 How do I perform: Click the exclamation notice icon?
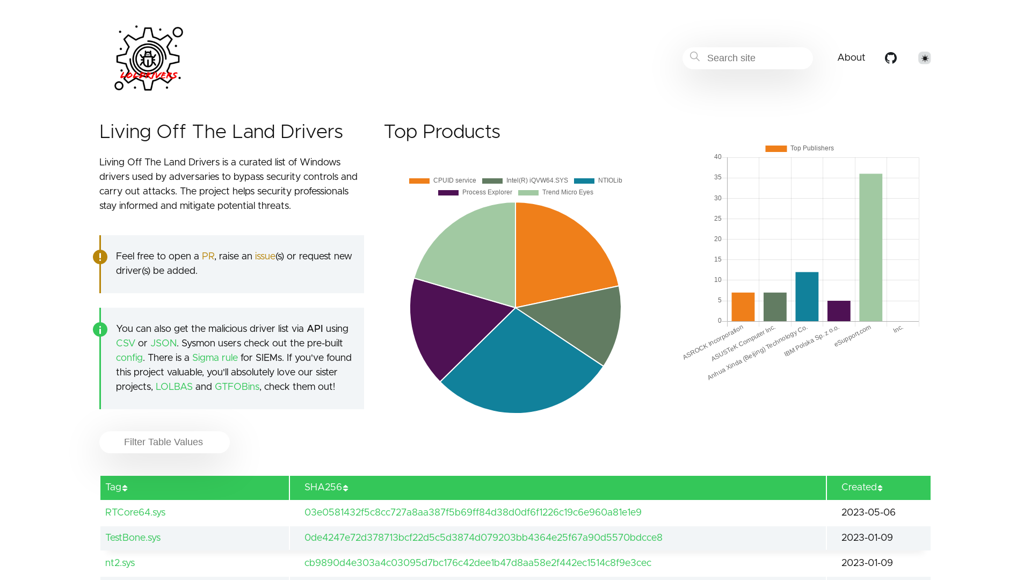click(x=100, y=257)
